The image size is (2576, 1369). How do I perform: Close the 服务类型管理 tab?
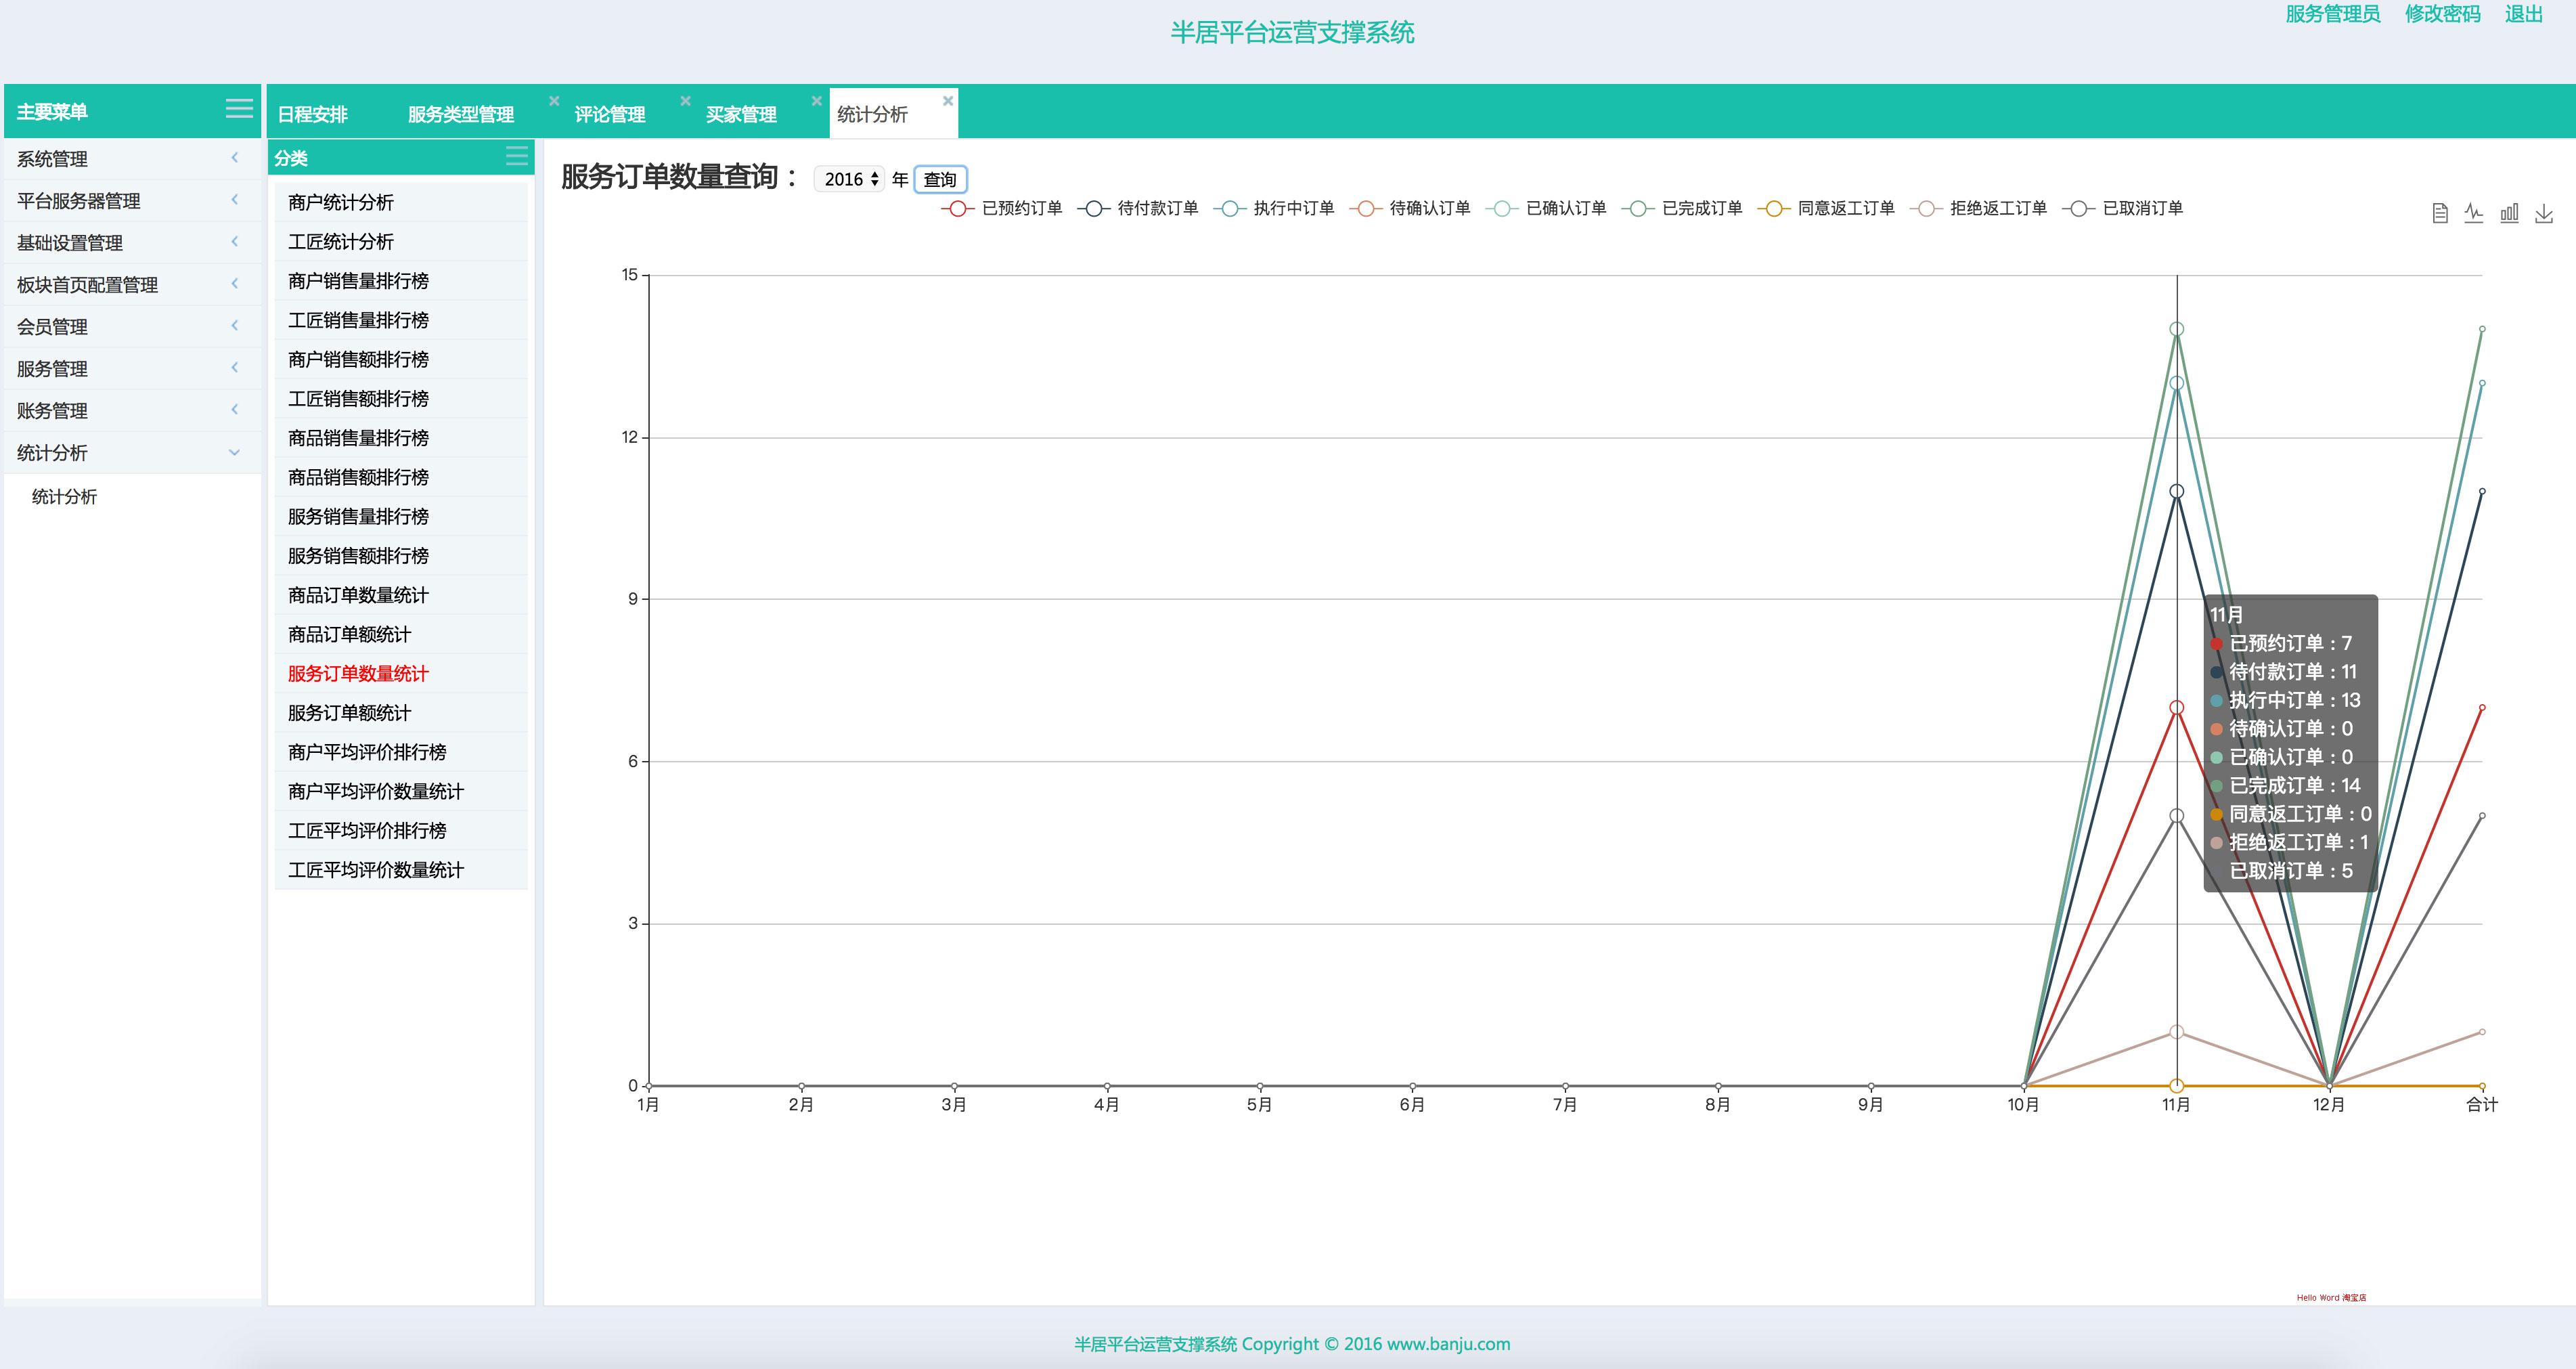(x=554, y=101)
